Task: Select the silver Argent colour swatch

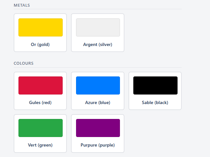Action: pos(98,27)
